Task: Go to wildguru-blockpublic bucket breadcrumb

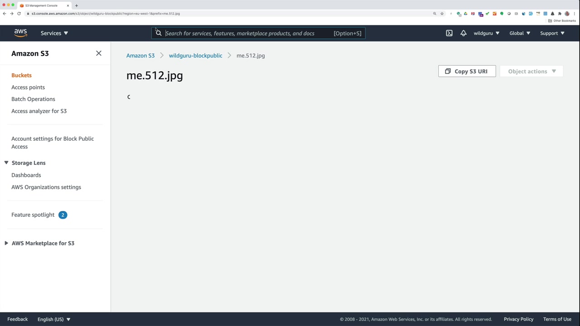Action: click(196, 55)
